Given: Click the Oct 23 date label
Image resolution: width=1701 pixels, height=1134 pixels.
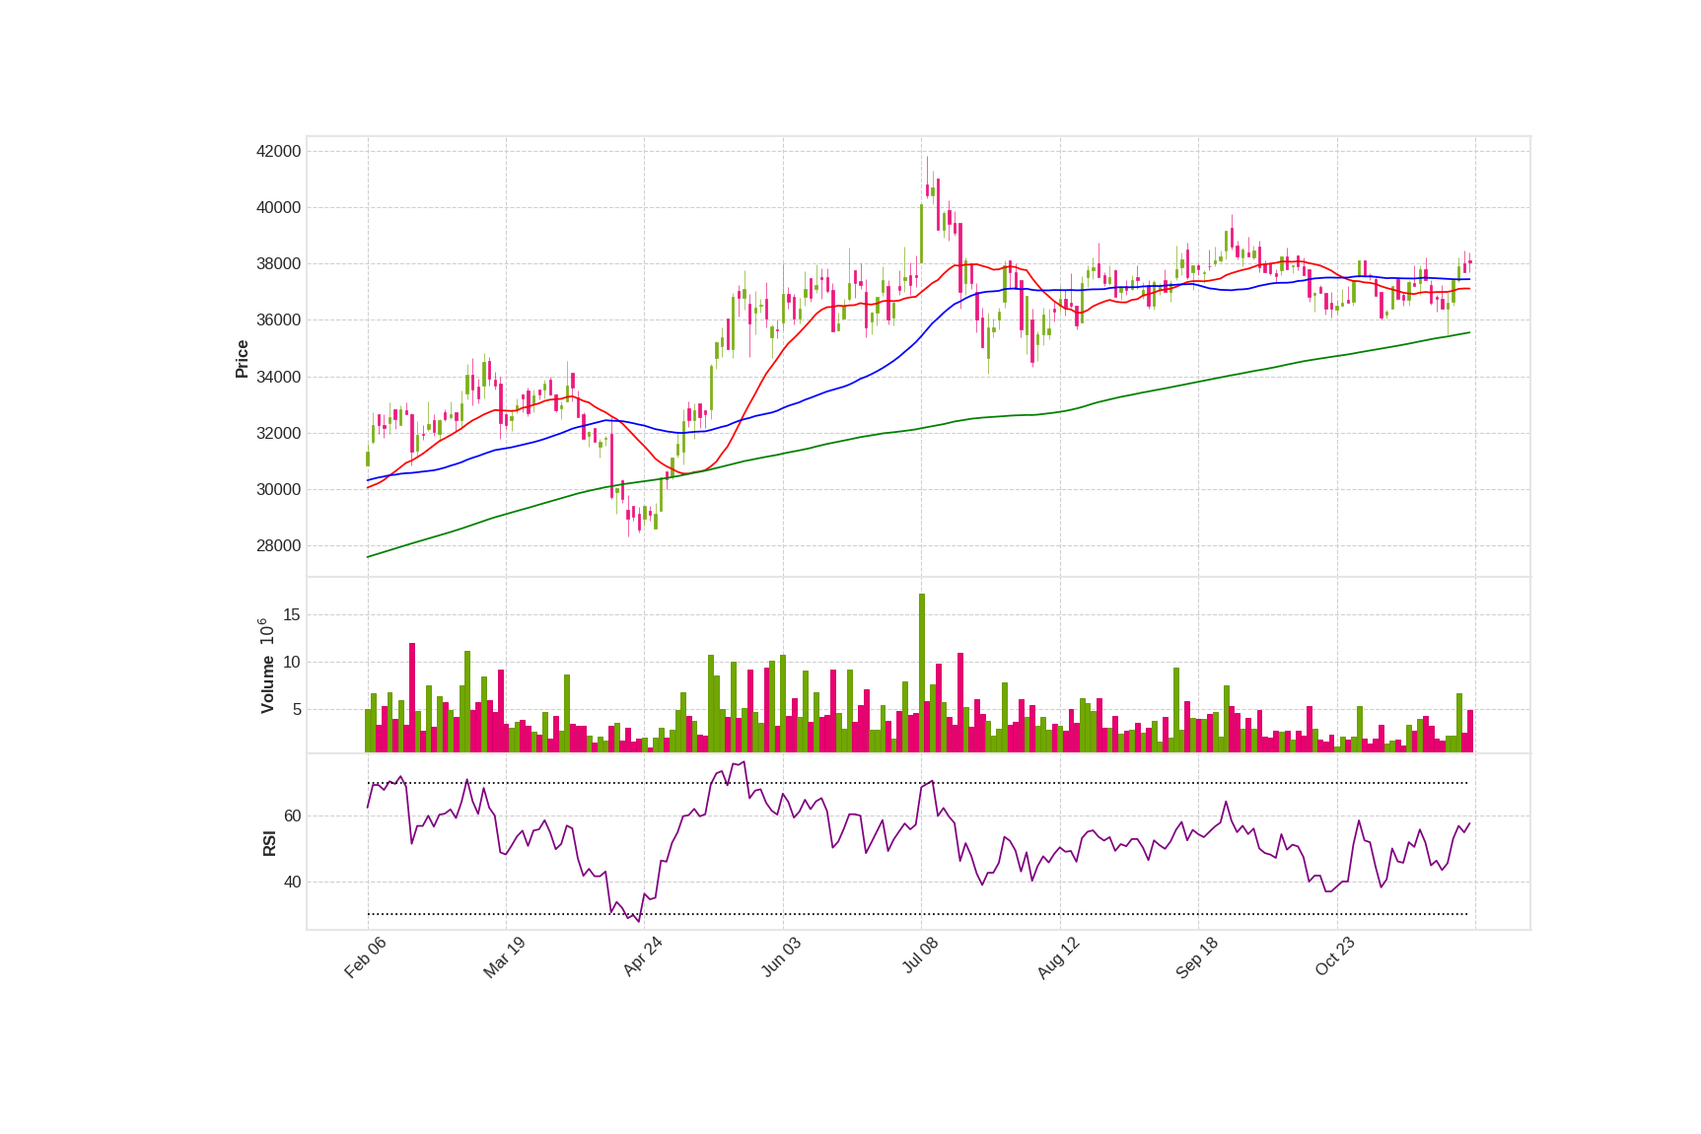Looking at the screenshot, I should [1335, 957].
